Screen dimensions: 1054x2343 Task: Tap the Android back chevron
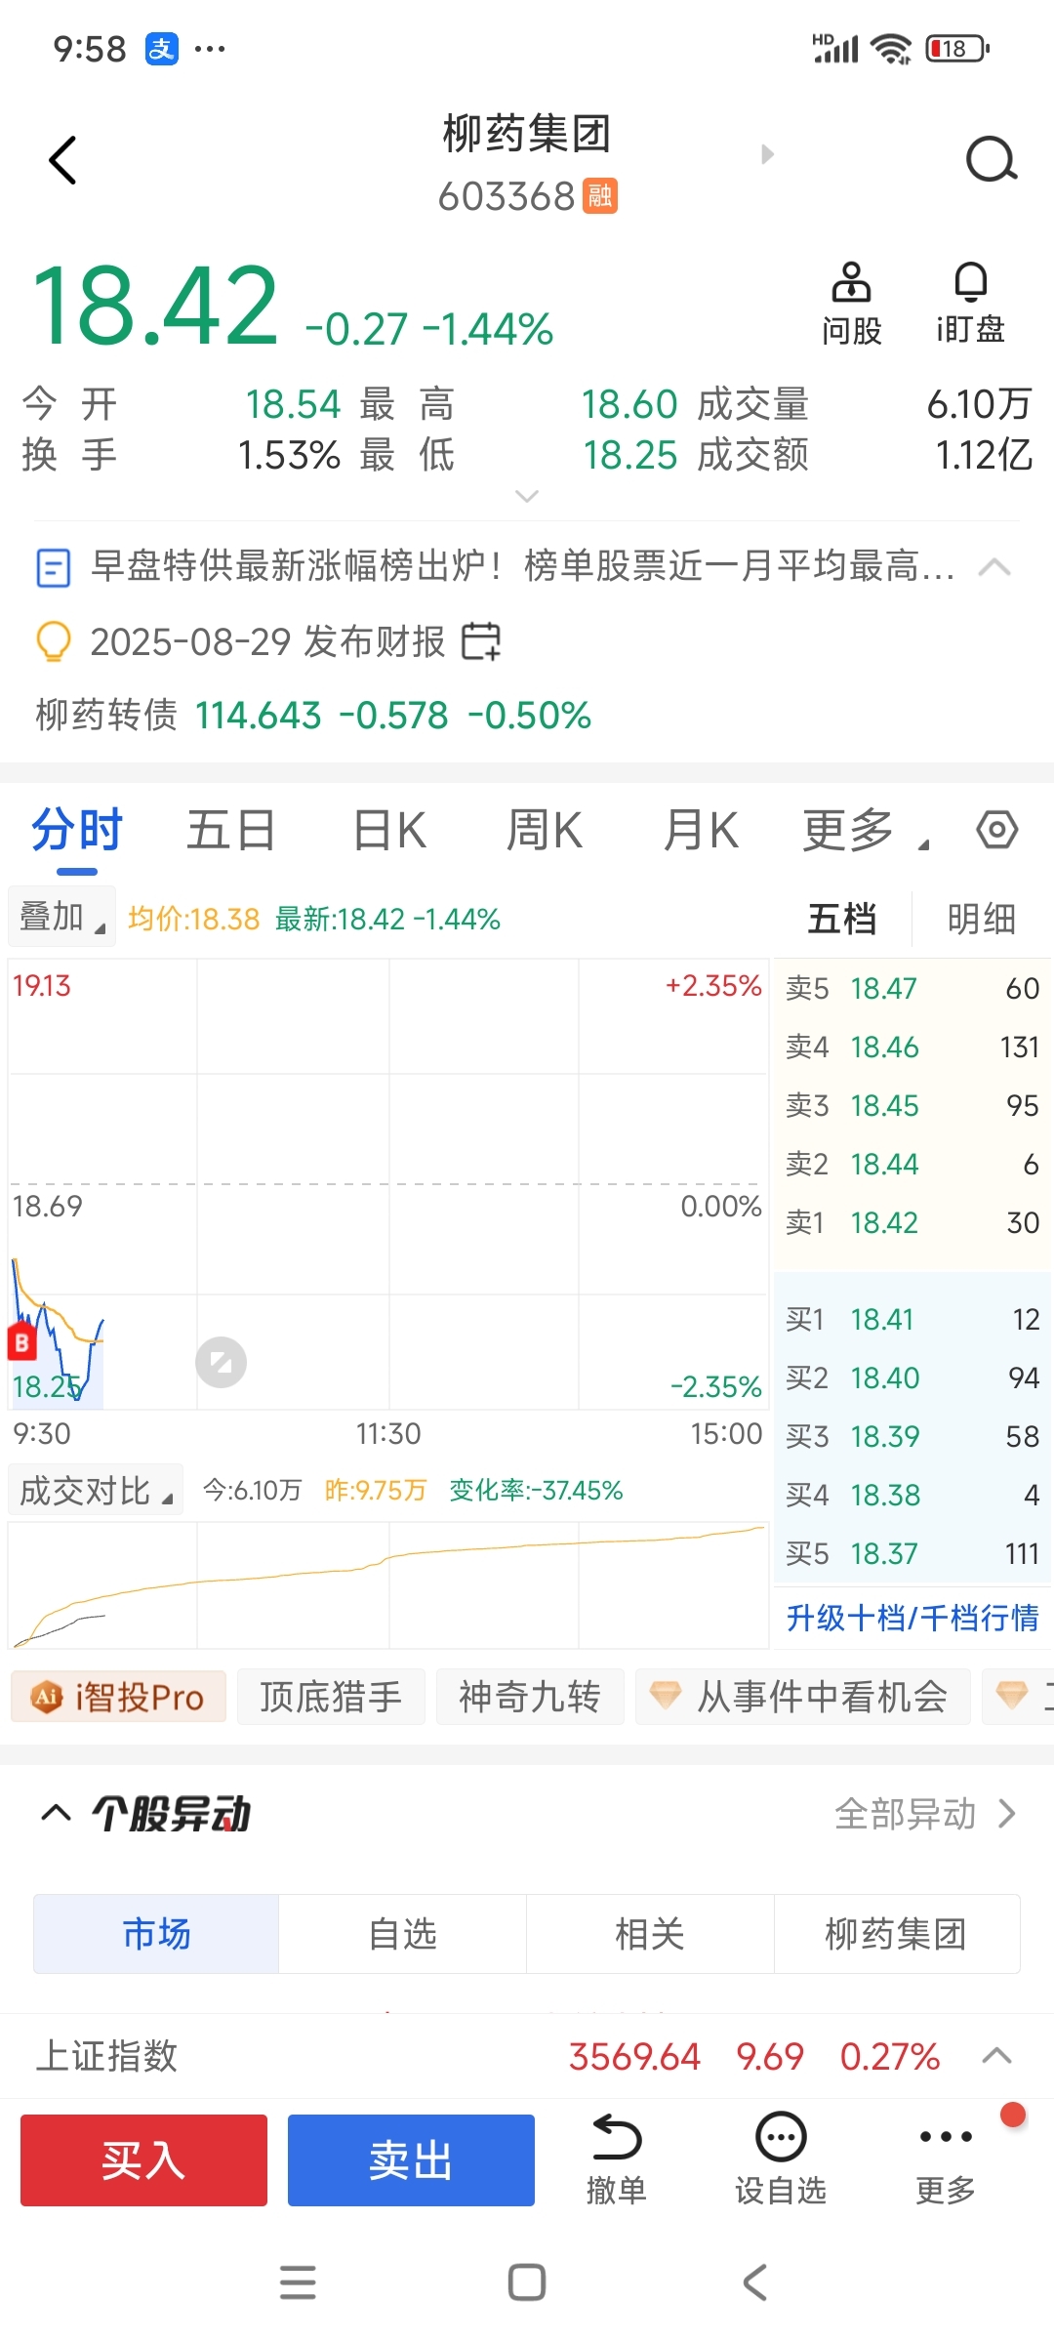755,2282
